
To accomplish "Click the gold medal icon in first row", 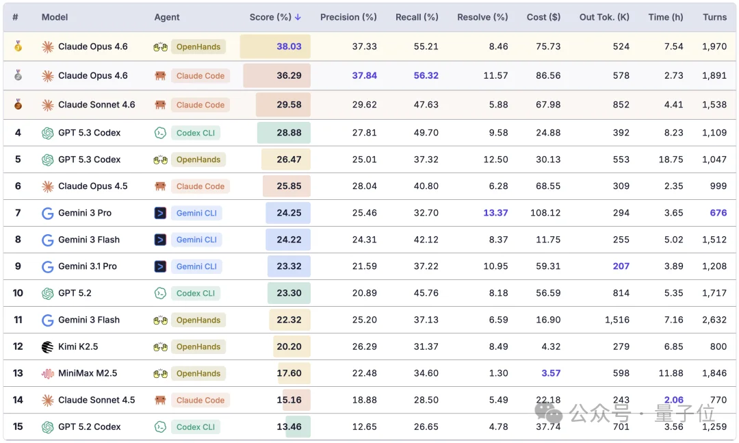I will pos(18,47).
